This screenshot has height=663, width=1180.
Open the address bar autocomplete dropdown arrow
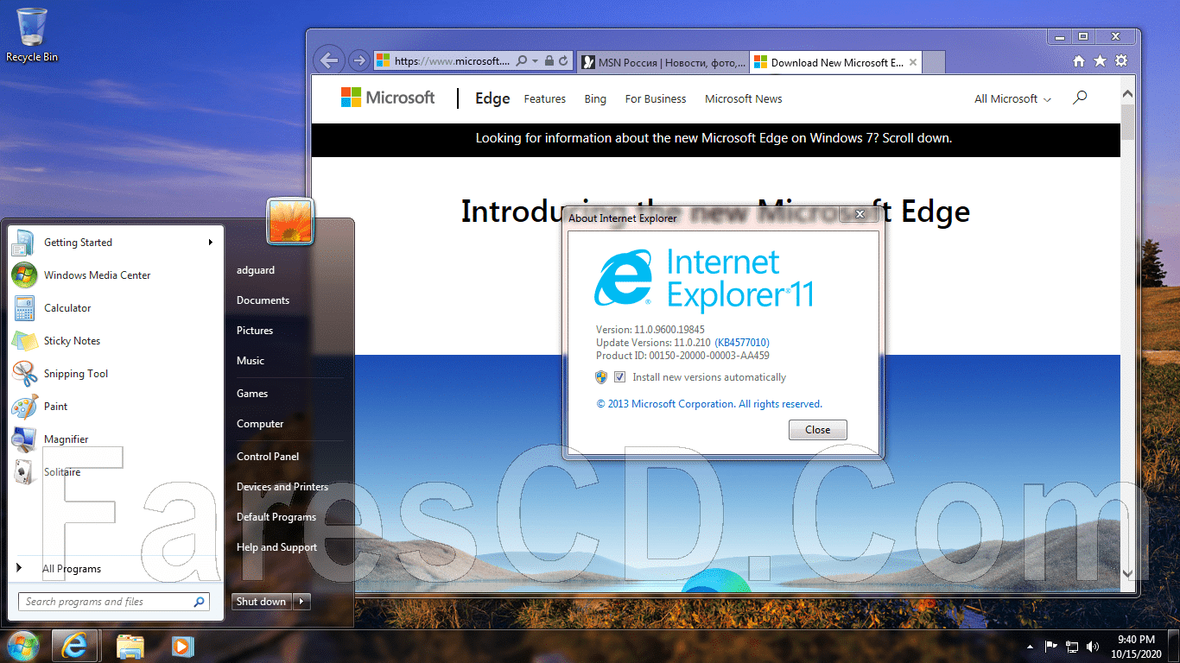pyautogui.click(x=536, y=61)
